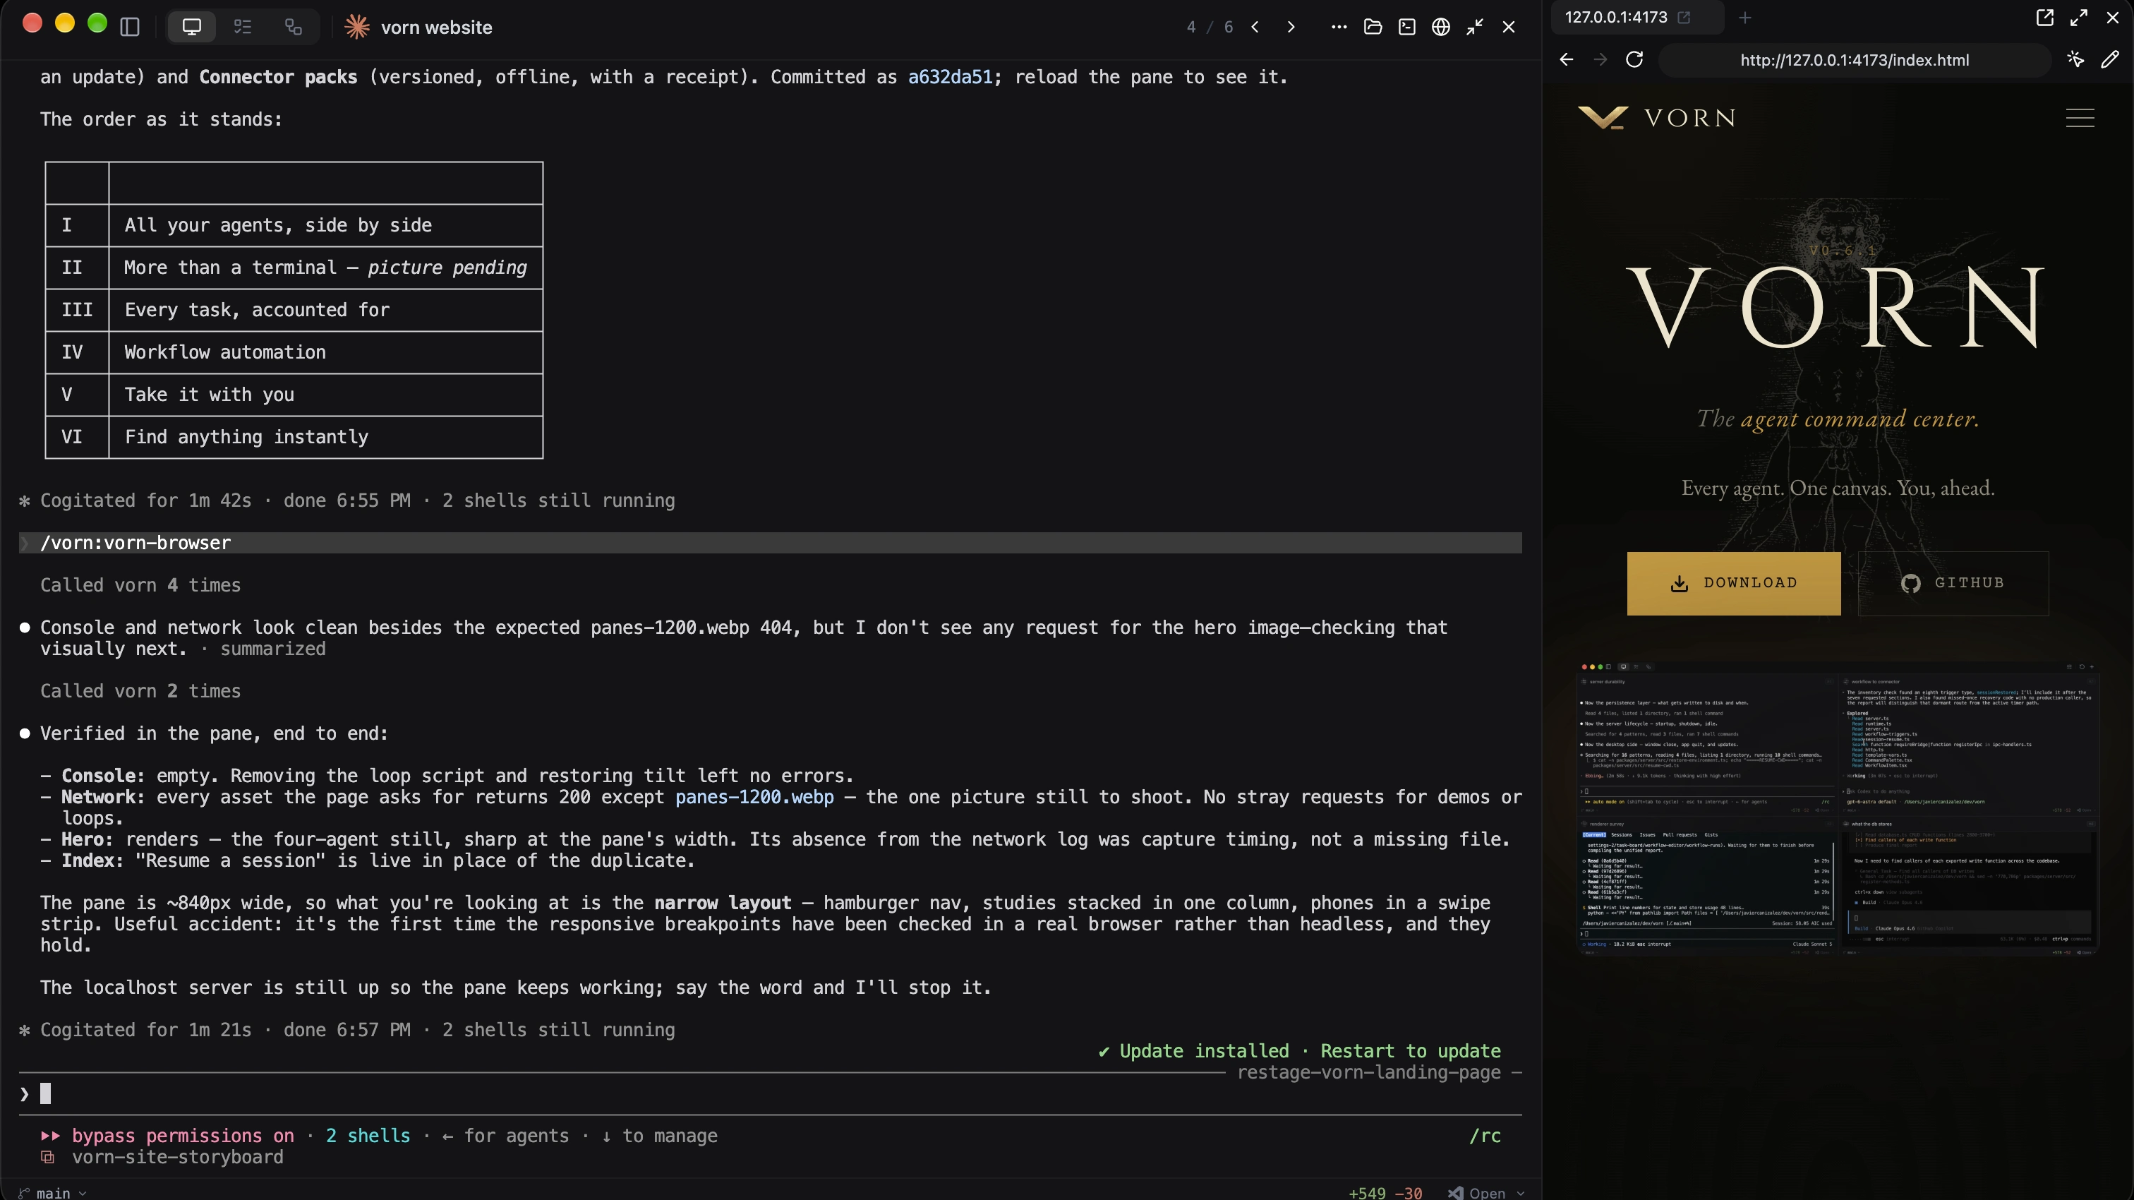Click the terminal prompt input line
Image resolution: width=2134 pixels, height=1200 pixels.
point(771,1094)
